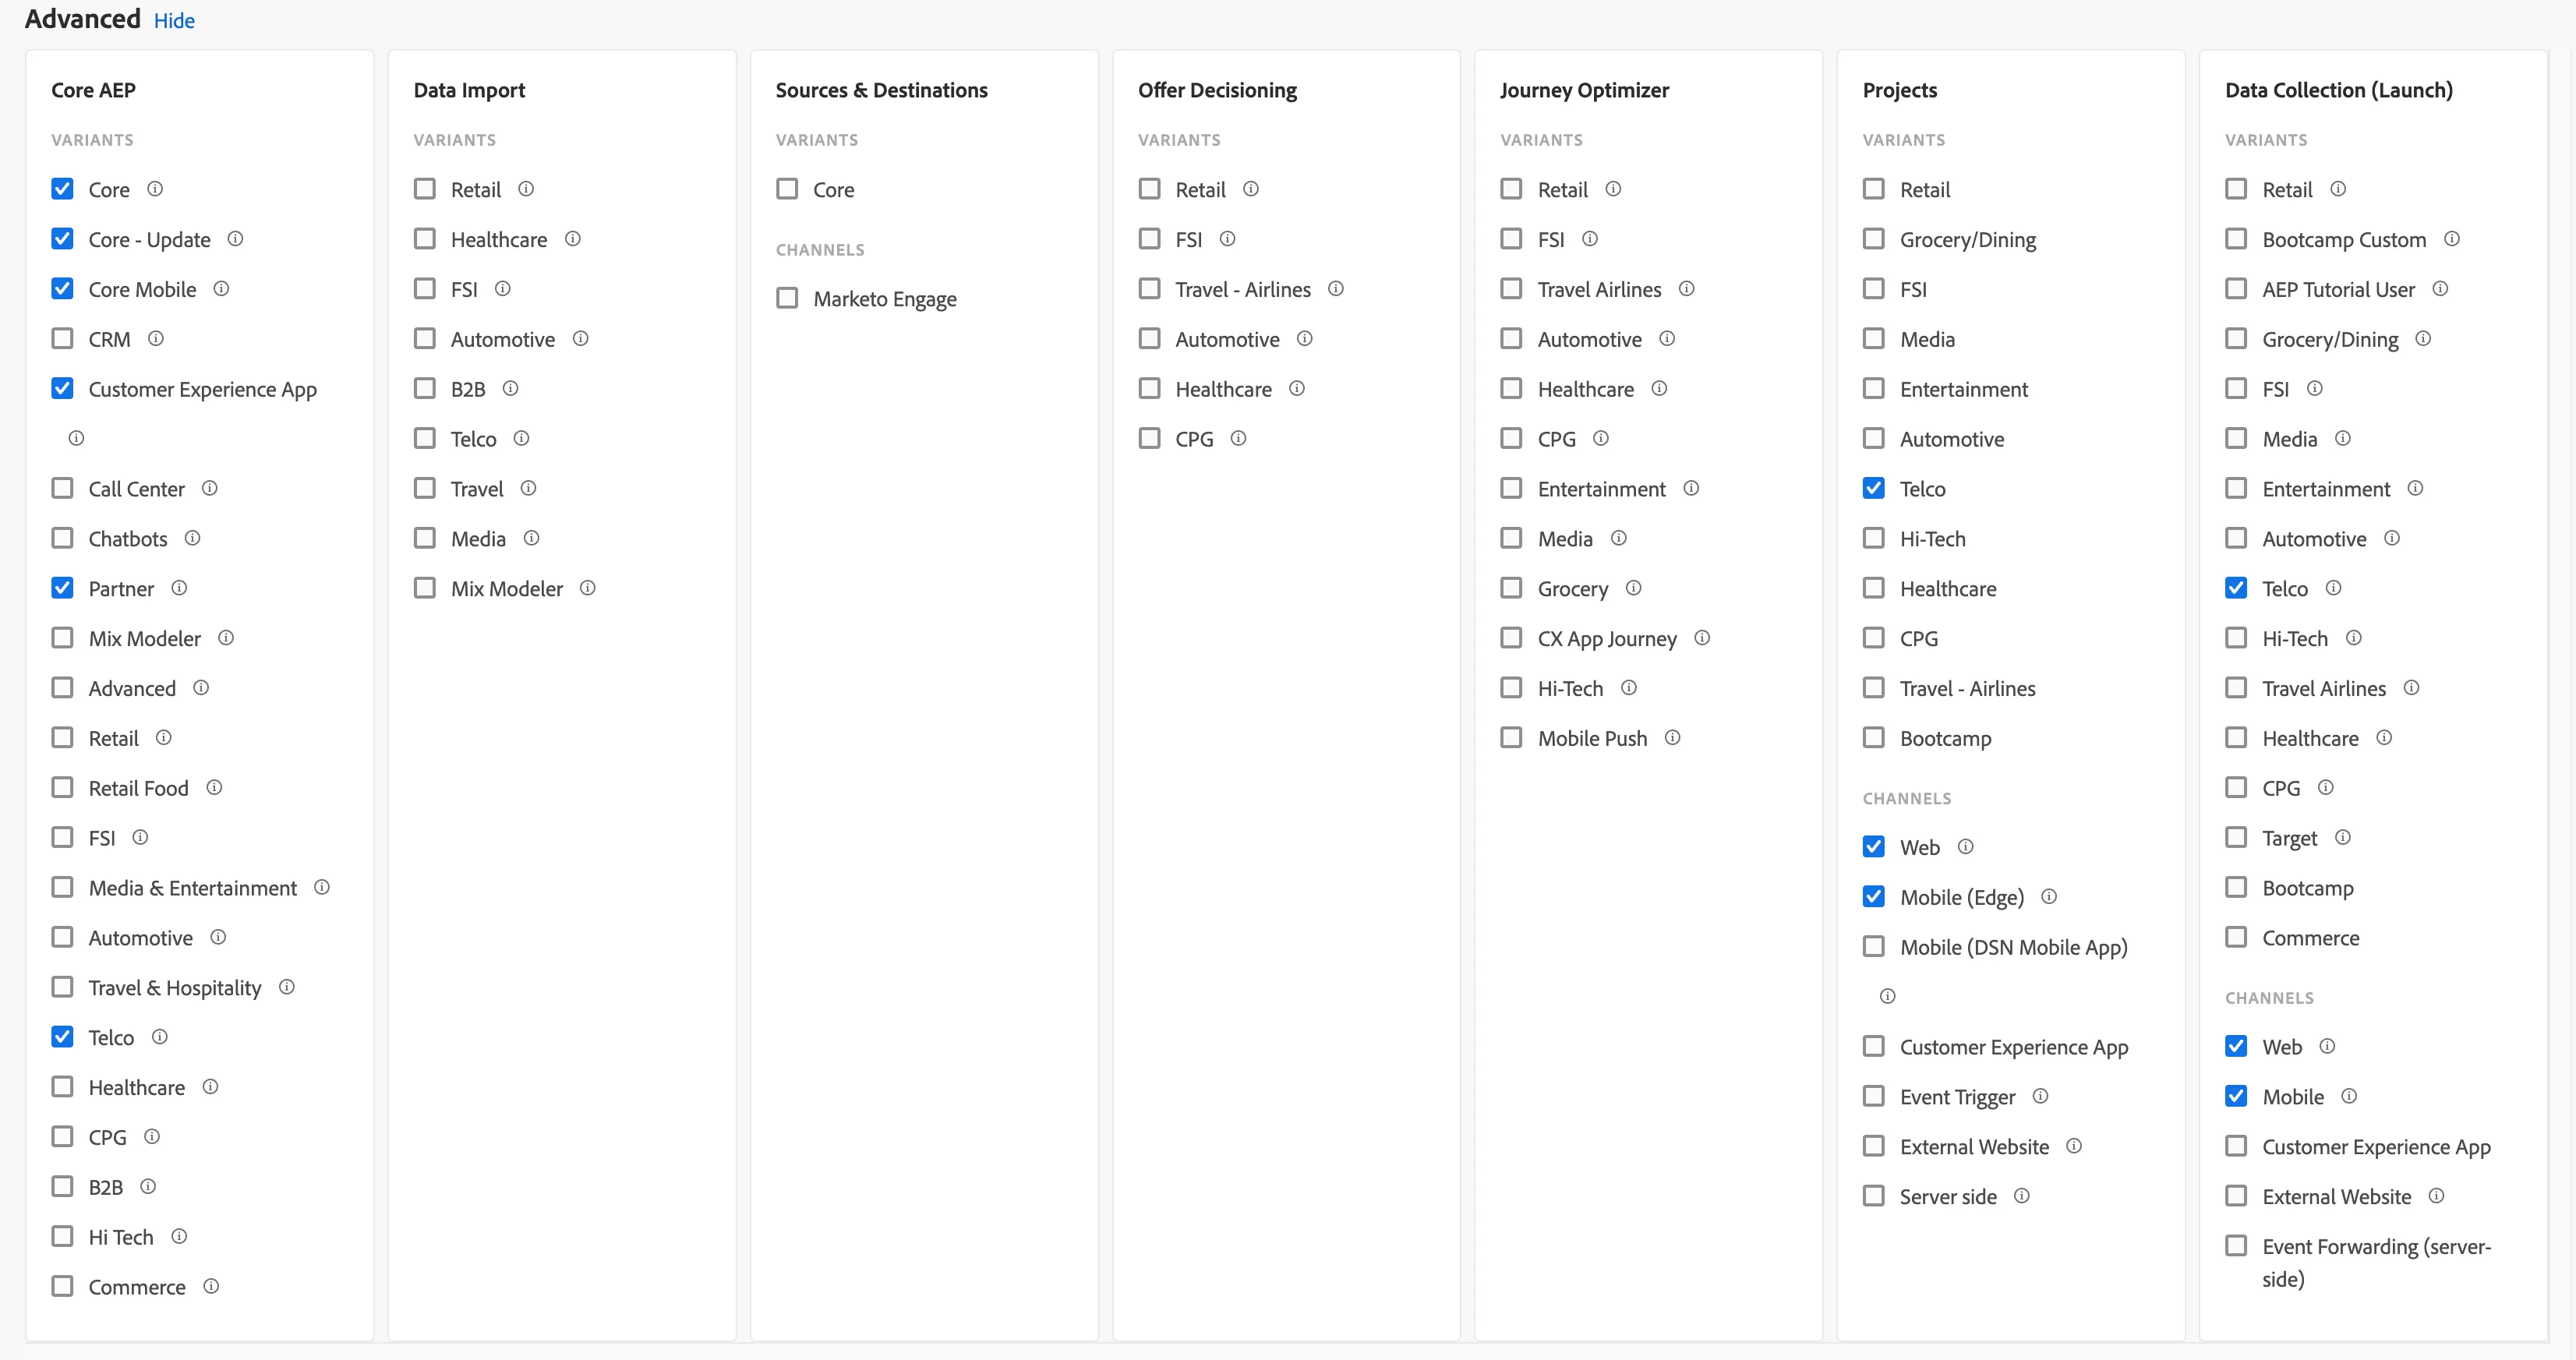Show info for Travel - Airlines in Offer Decisioning

tap(1335, 289)
